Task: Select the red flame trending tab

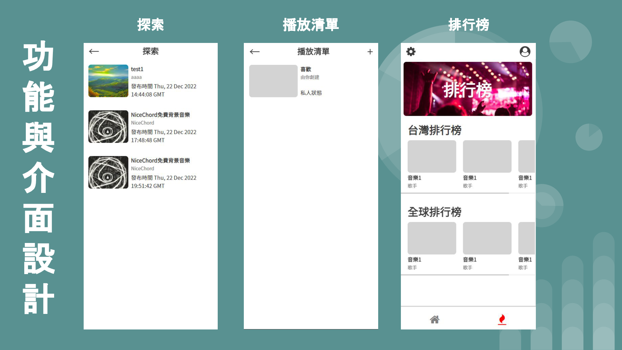Action: coord(502,320)
